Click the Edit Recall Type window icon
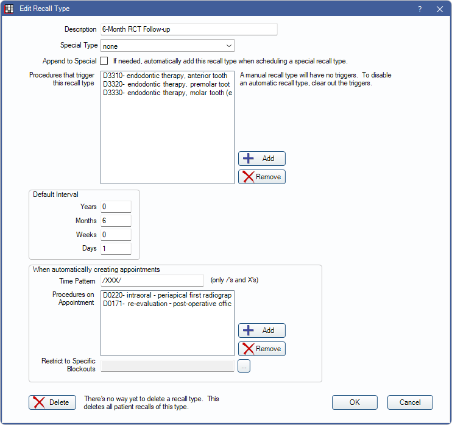 (x=9, y=9)
